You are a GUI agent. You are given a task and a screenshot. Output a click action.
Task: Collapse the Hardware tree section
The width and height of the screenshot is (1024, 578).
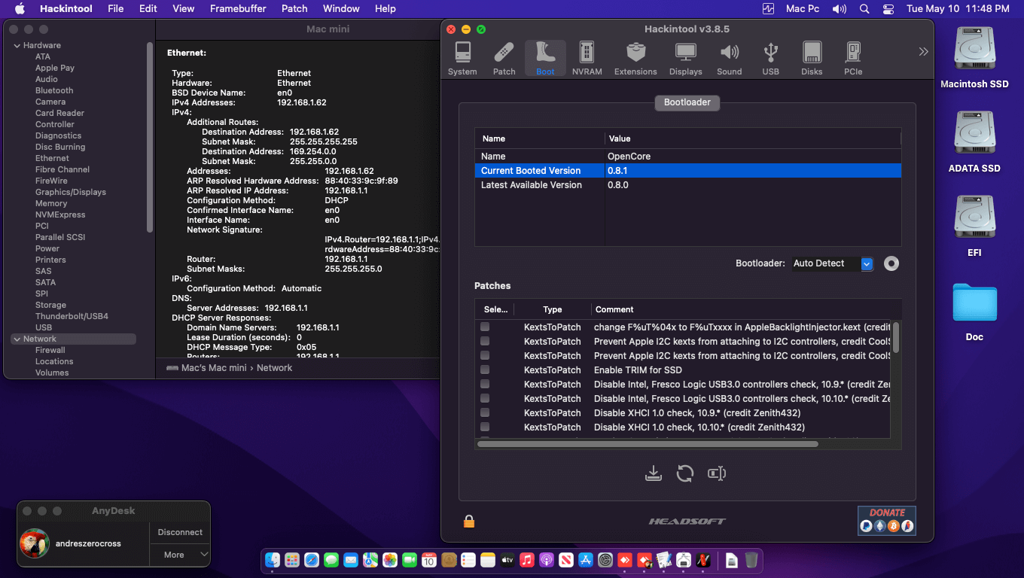coord(17,46)
